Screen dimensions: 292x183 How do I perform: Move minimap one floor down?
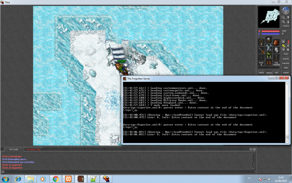[288, 22]
